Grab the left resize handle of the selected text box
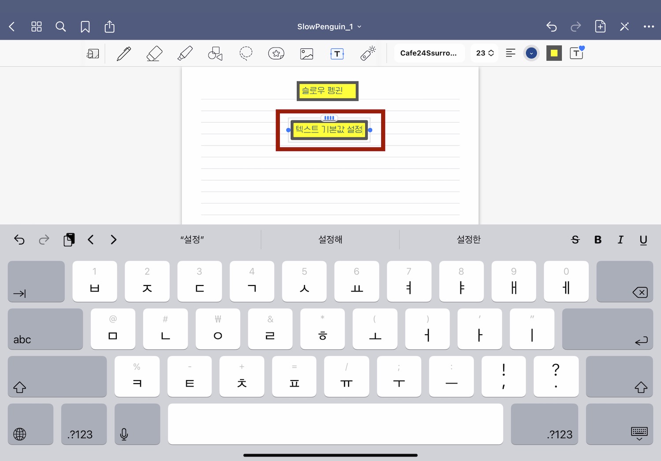Image resolution: width=661 pixels, height=461 pixels. click(x=289, y=130)
